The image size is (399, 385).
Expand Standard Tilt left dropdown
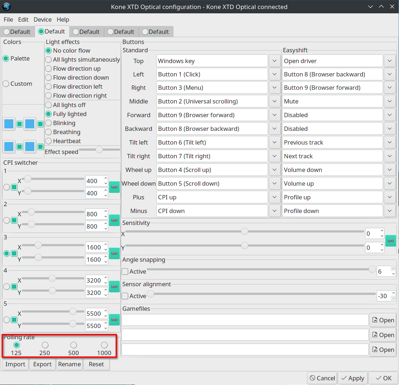coord(275,142)
